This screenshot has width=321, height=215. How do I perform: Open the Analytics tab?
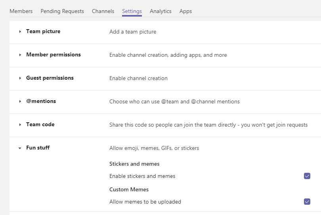tap(160, 11)
